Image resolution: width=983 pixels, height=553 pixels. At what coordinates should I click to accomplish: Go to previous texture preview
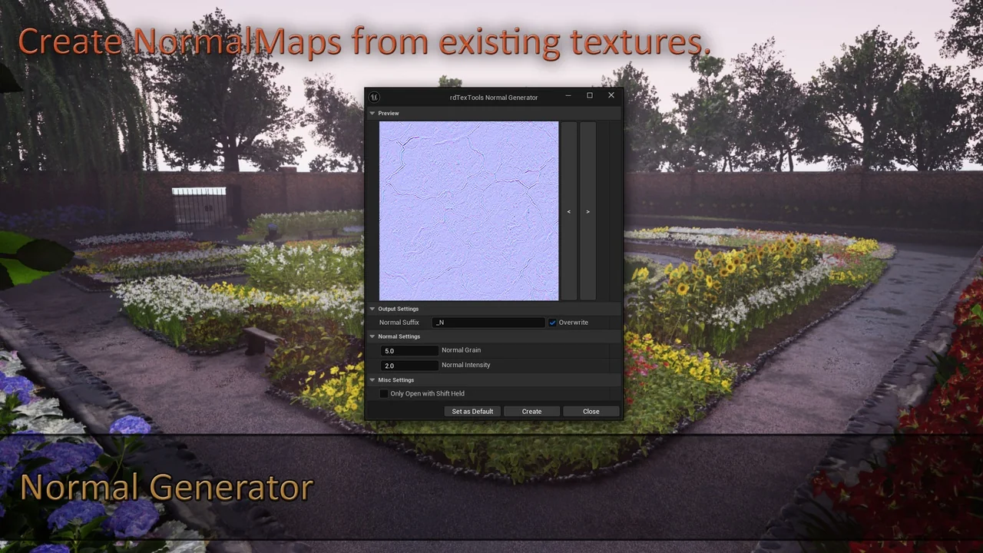(569, 212)
